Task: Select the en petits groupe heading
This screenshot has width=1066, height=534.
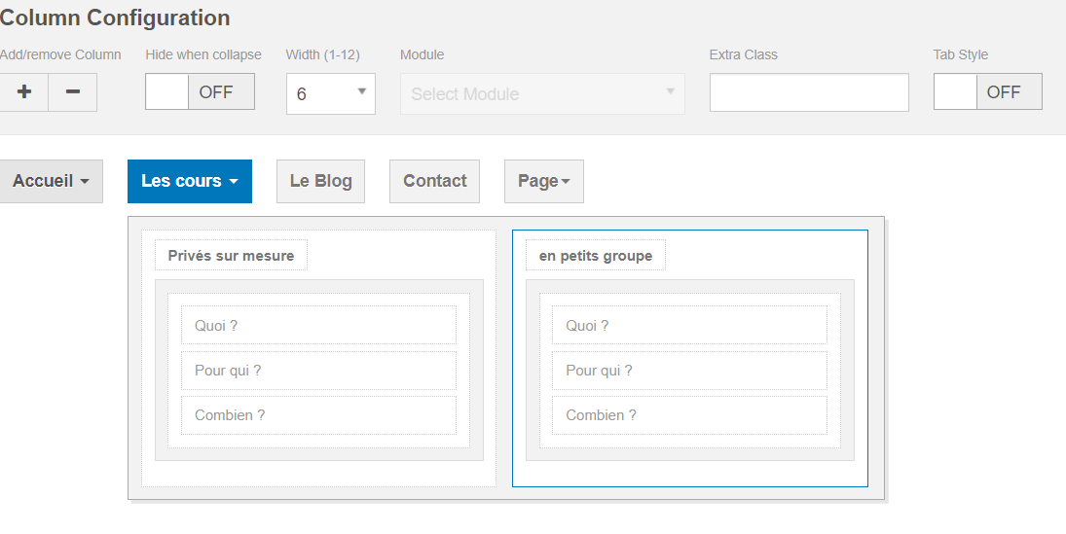Action: coord(596,256)
